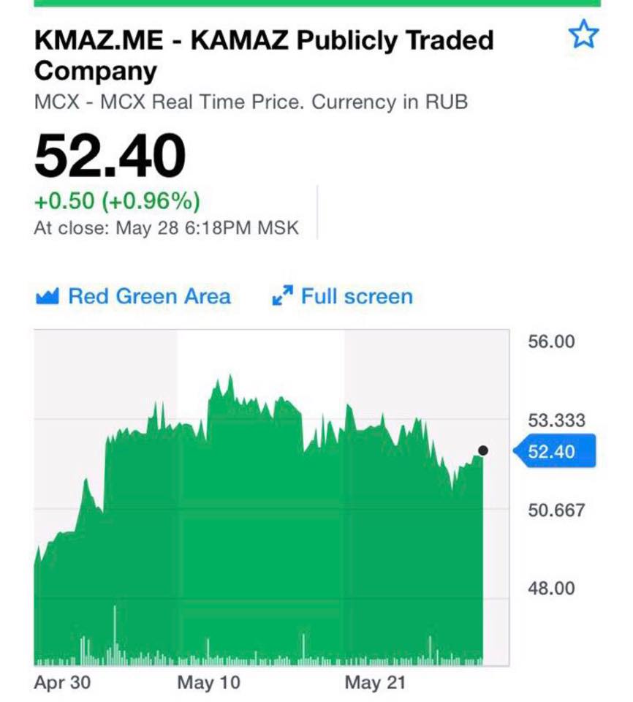Viewport: 633px width, 702px height.
Task: Click the green +0.50 (+0.96%) change value
Action: point(117,200)
